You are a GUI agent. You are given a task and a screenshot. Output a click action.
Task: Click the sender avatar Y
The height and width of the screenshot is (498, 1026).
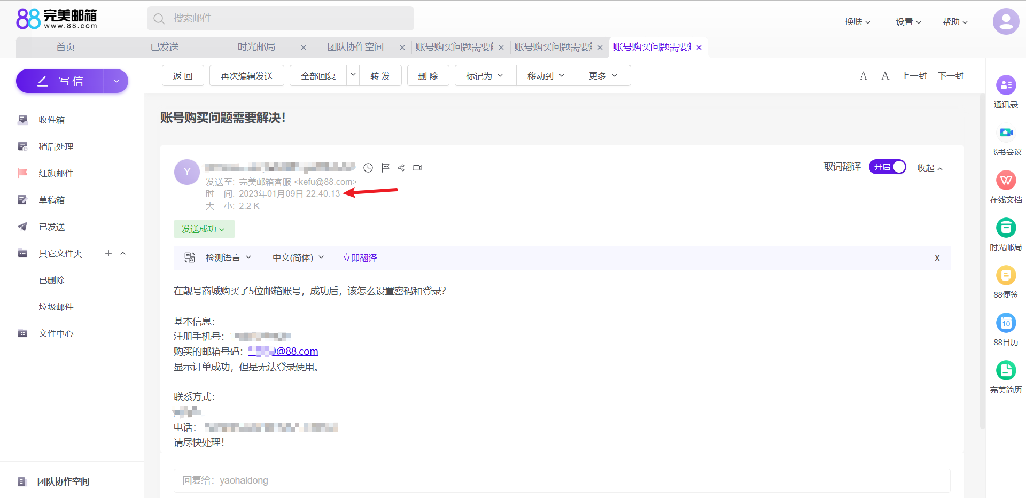pos(187,172)
